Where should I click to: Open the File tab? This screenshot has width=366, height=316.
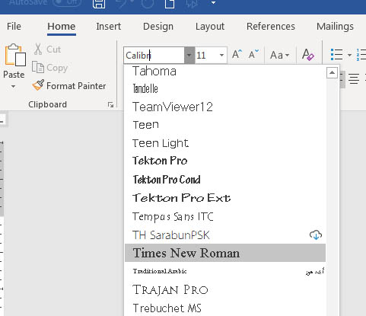click(x=14, y=27)
